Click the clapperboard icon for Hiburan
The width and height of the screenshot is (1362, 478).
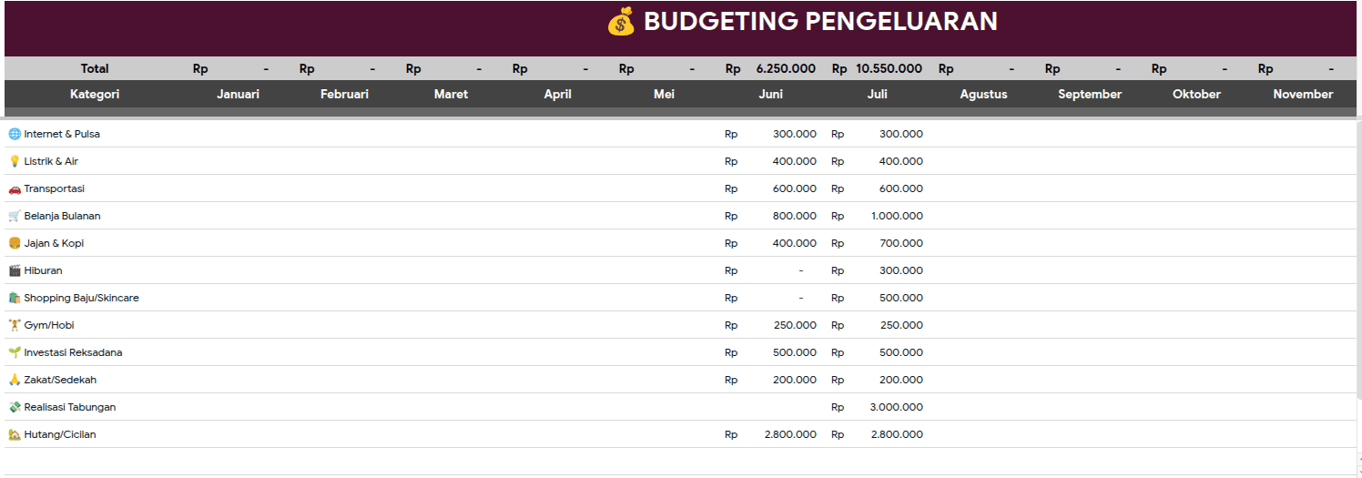click(15, 270)
